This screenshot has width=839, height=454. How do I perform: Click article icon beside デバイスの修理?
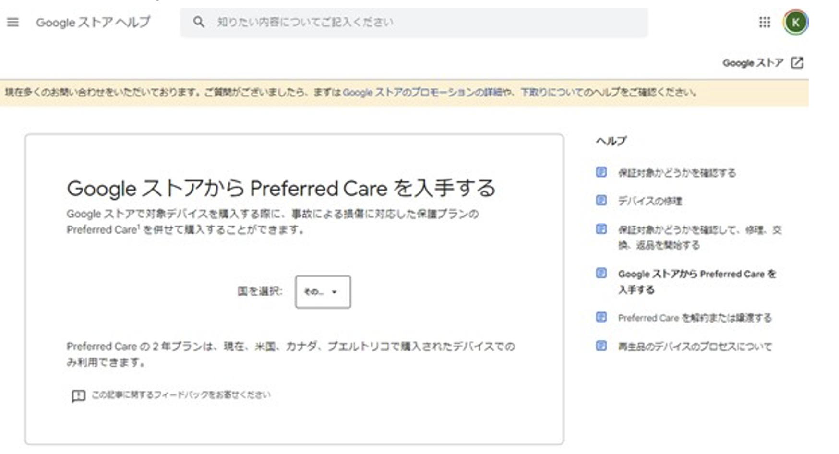click(601, 200)
